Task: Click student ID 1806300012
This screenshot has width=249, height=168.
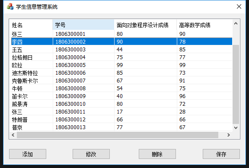Action: coord(70,120)
